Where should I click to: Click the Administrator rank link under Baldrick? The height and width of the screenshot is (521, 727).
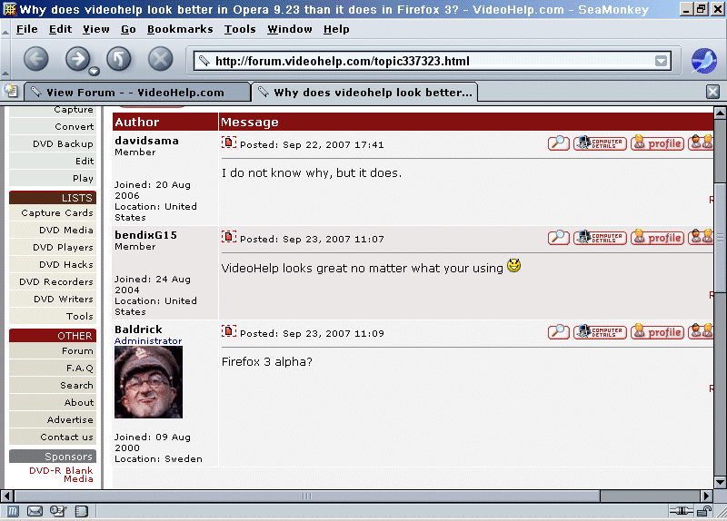click(x=148, y=341)
